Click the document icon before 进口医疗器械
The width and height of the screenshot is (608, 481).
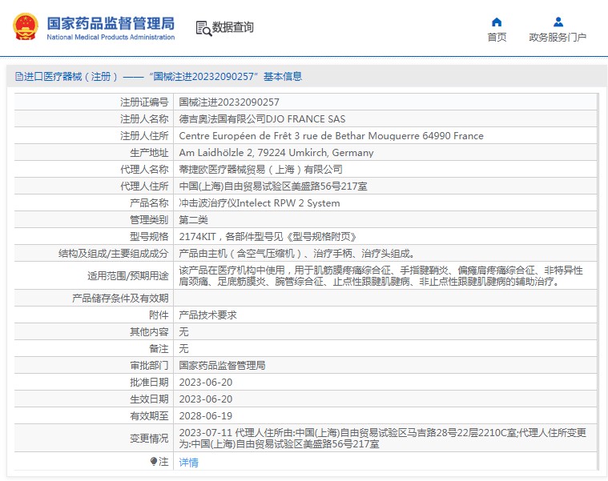(19, 76)
